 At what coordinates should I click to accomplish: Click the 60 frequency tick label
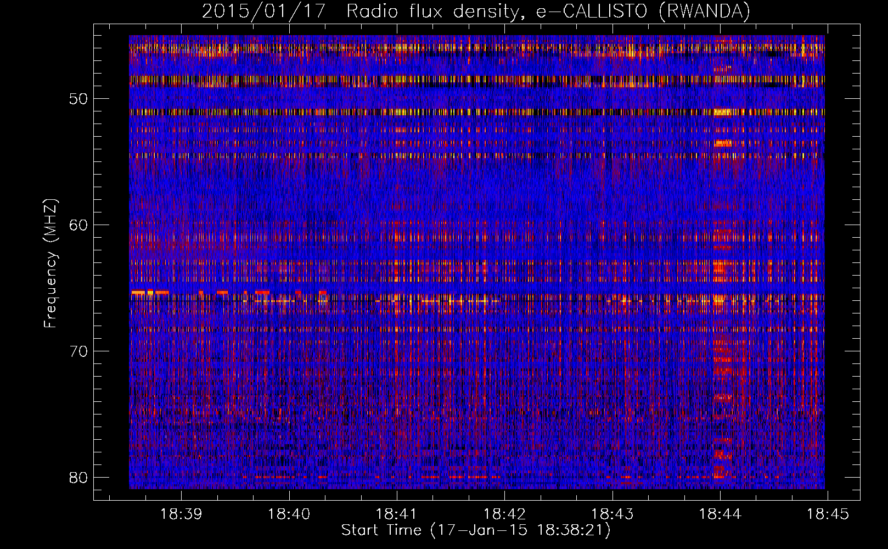(x=79, y=225)
